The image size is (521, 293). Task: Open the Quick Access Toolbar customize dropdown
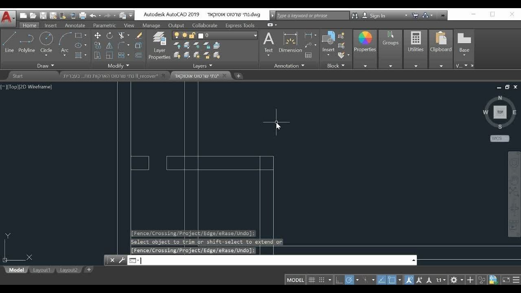(x=131, y=15)
